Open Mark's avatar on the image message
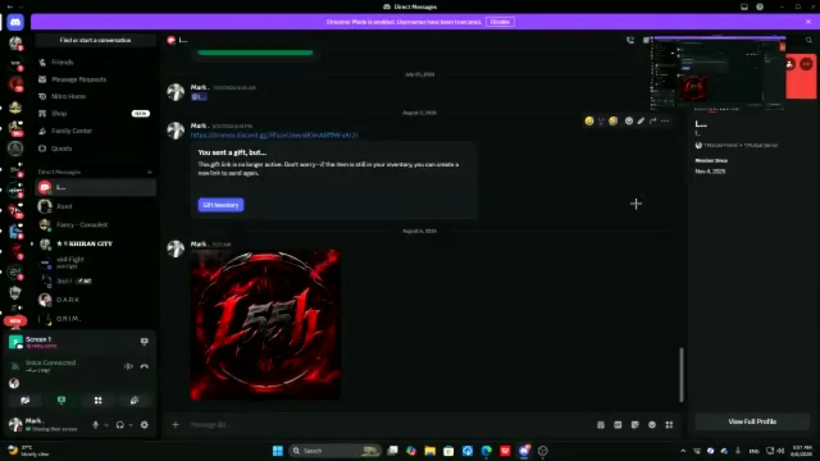Image resolution: width=820 pixels, height=461 pixels. 176,248
